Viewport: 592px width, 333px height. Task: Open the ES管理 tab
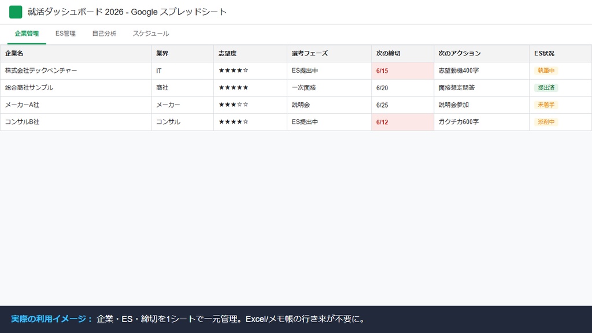coord(65,34)
